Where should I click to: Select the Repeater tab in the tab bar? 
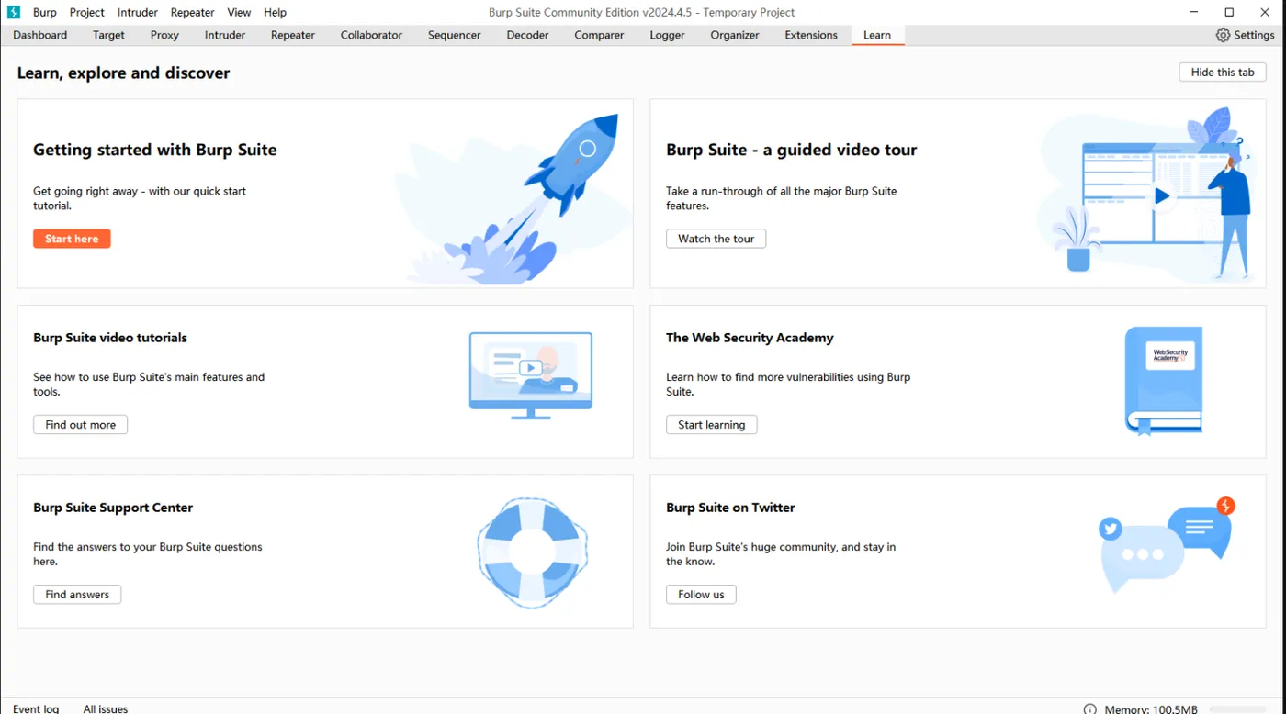click(293, 35)
